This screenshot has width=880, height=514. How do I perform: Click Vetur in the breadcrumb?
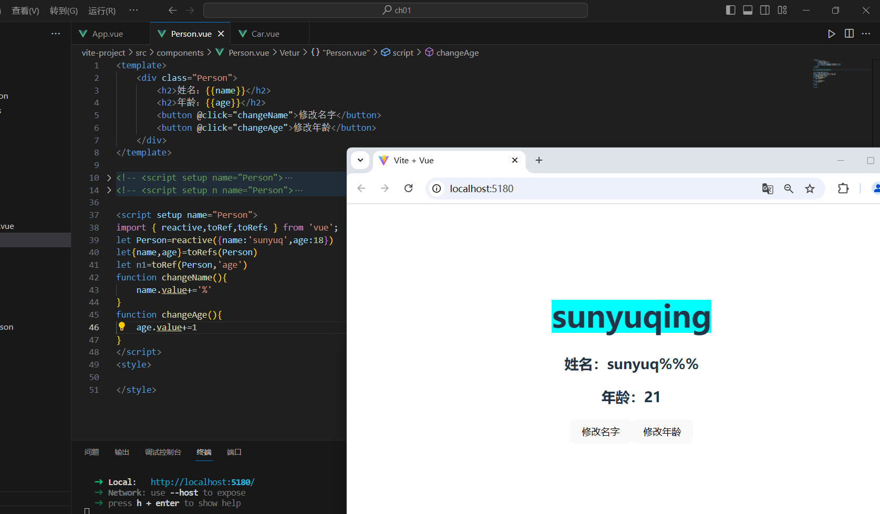coord(289,53)
